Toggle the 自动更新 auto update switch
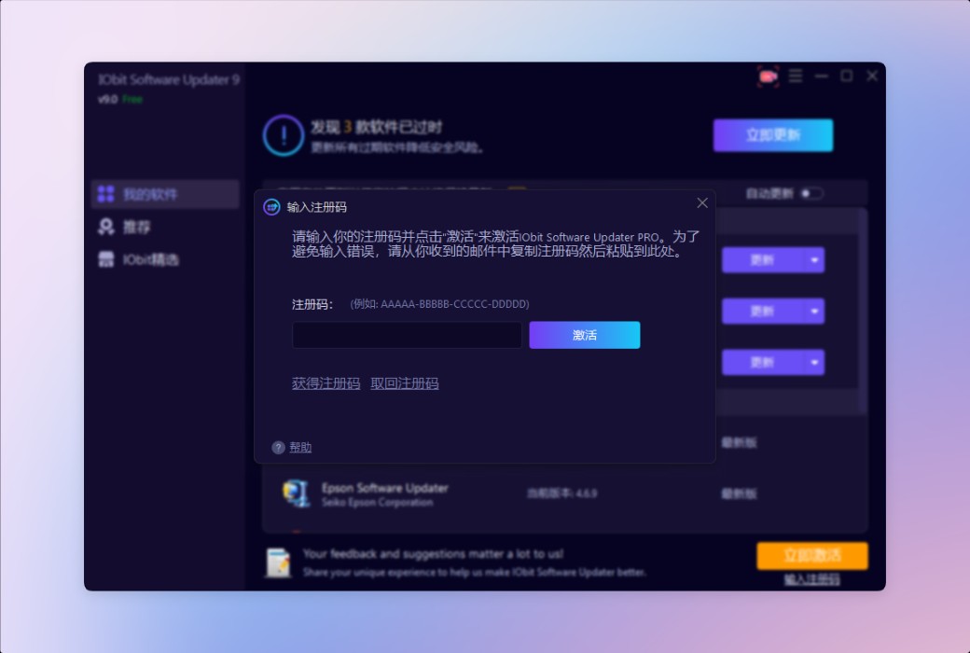 click(811, 194)
